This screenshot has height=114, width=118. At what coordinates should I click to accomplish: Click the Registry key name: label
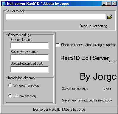(24, 52)
